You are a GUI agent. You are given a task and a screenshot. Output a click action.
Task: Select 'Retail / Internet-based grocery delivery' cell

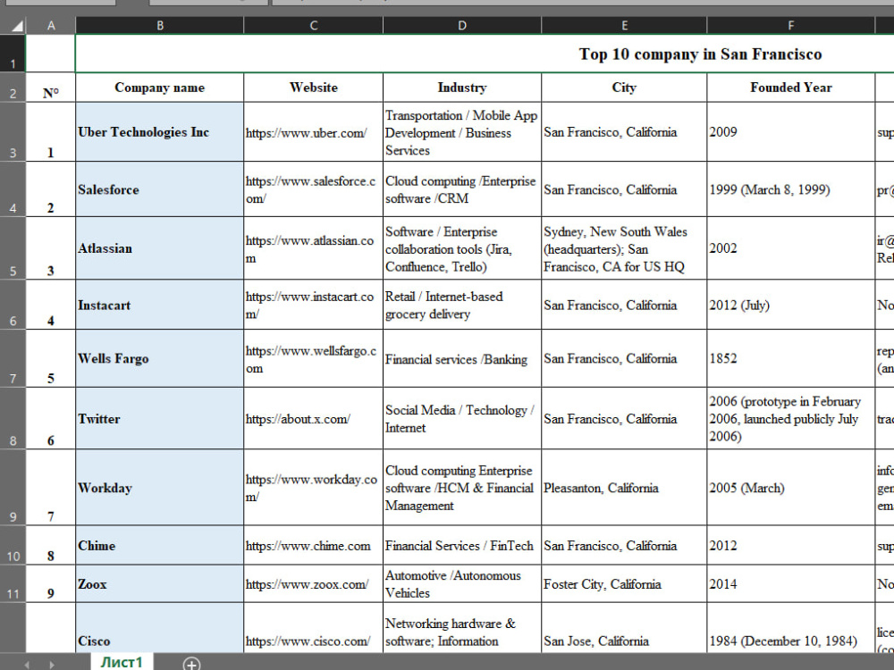pos(462,305)
